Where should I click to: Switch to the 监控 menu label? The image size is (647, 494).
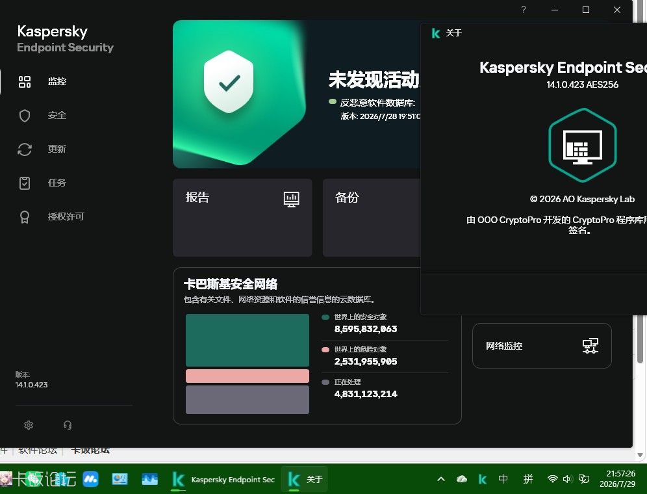coord(57,81)
